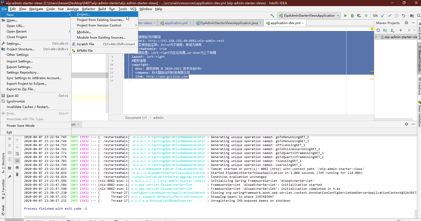Start debugging with the bug icon
This screenshot has height=221, width=421.
tap(352, 16)
